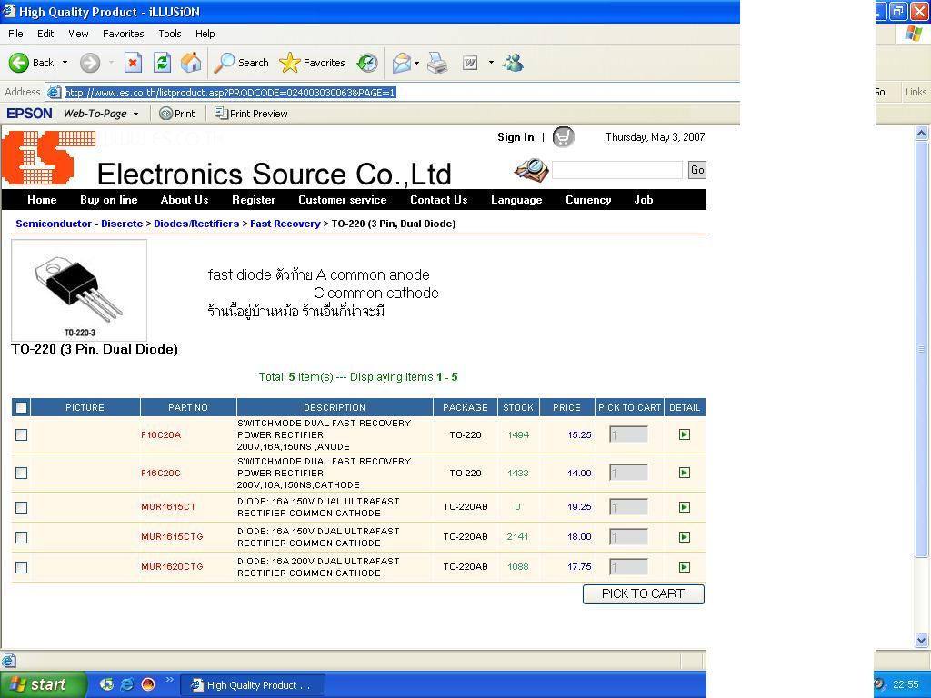Open detail arrow for MUR1615CTG

pyautogui.click(x=684, y=536)
